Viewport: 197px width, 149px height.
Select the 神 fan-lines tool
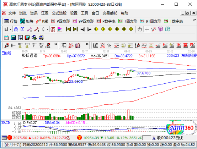click(179, 45)
